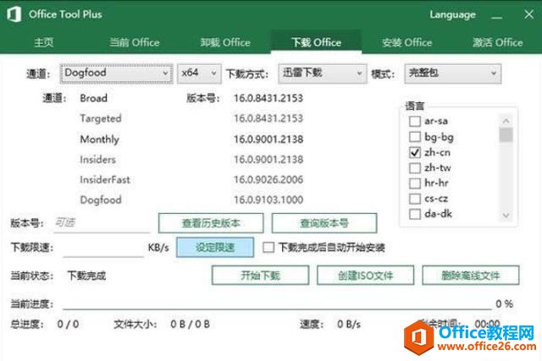Switch to the 卸载 Office tab
542x361 pixels.
225,42
